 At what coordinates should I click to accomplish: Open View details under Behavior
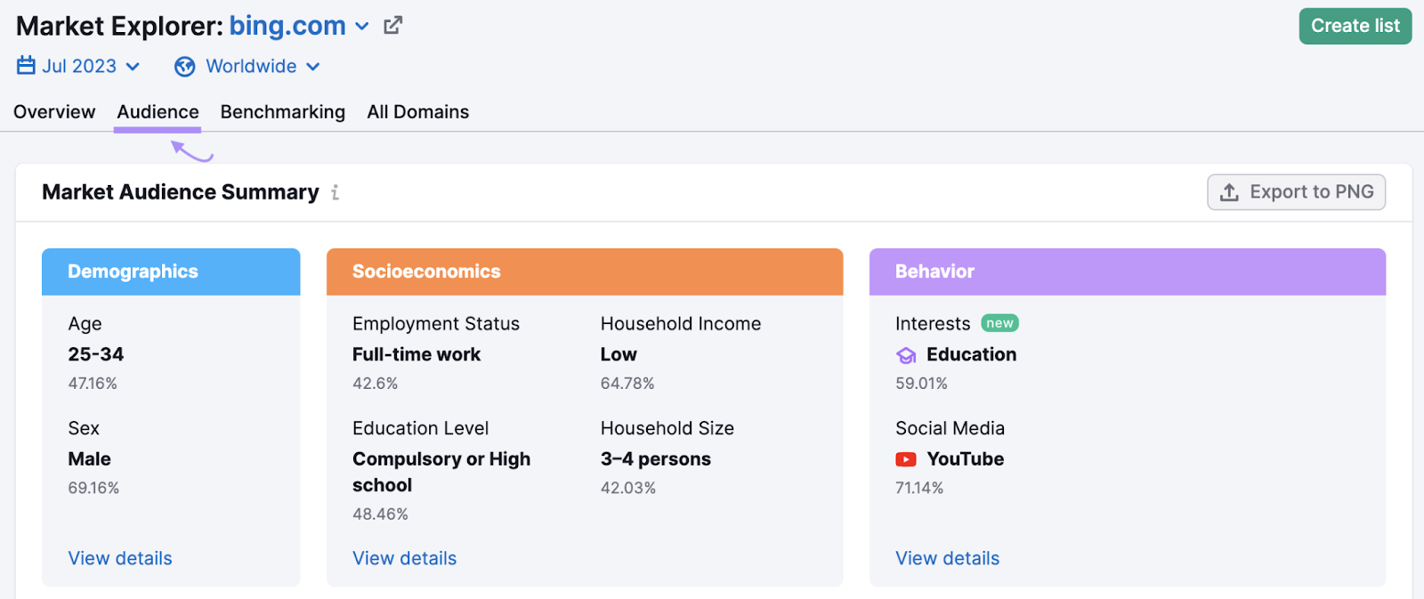(947, 558)
